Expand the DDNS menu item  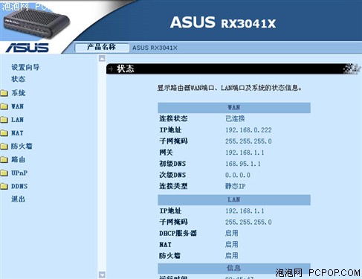[19, 186]
